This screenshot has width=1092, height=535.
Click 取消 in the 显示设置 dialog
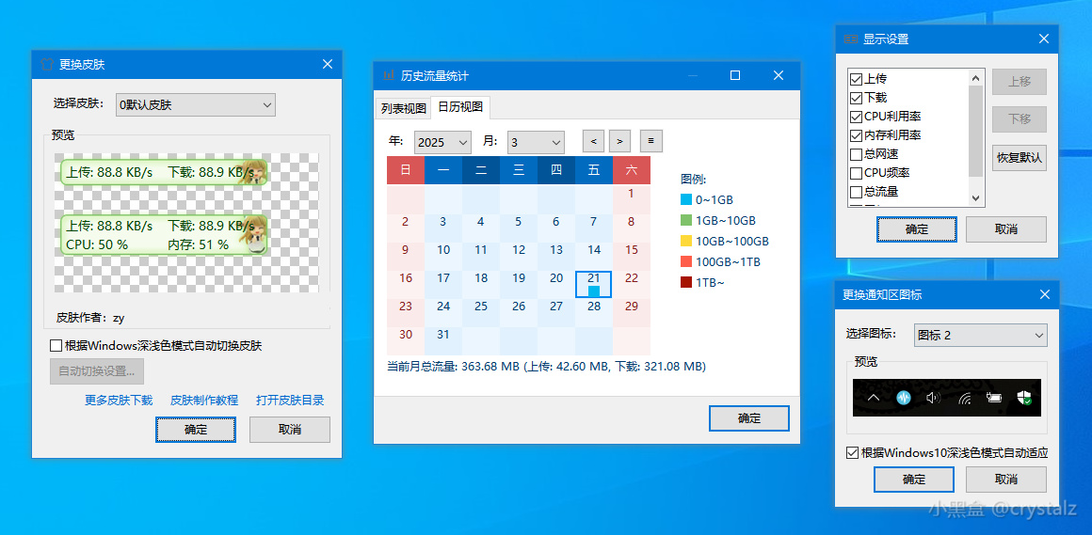1006,228
